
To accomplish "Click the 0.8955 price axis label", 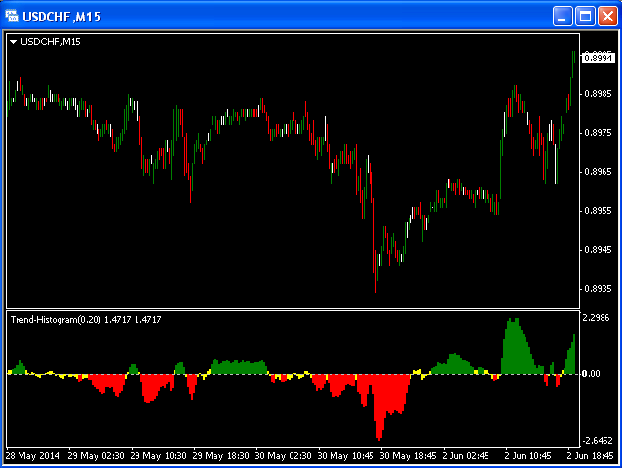I will pyautogui.click(x=598, y=211).
